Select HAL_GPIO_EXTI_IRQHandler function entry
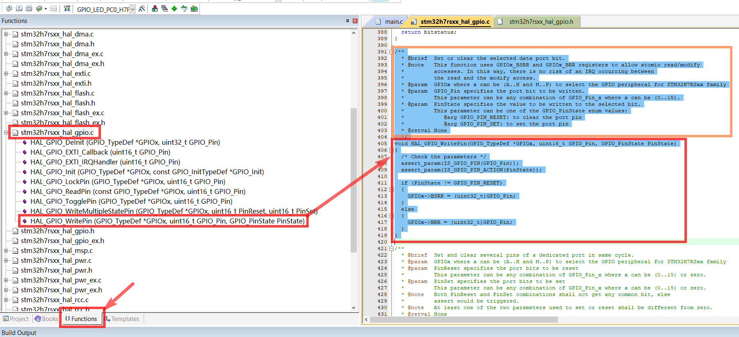The image size is (739, 337). pos(105,162)
